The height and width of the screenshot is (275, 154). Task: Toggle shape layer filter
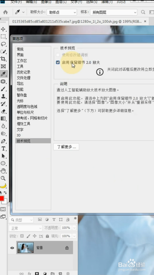(61, 220)
